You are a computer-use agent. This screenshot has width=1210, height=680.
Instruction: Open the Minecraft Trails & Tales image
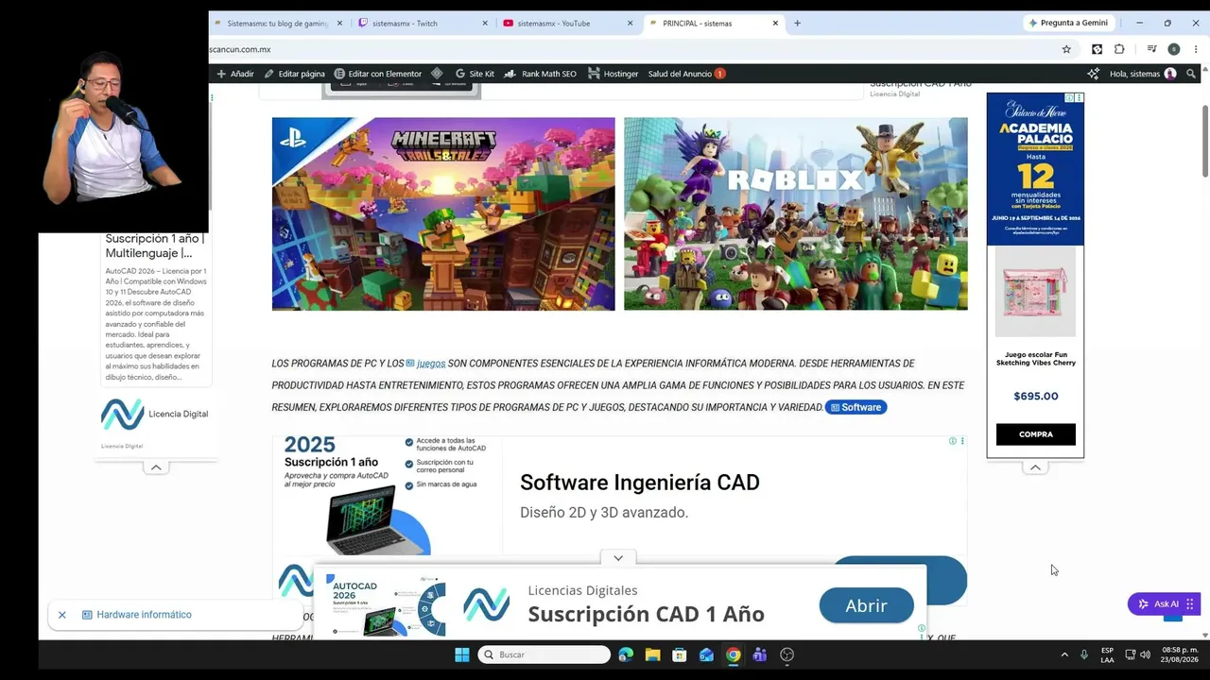[443, 213]
